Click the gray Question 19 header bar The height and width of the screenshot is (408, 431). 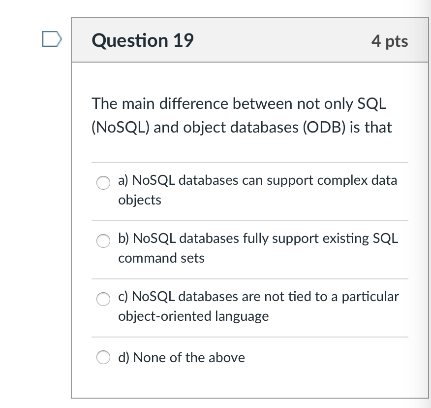250,40
